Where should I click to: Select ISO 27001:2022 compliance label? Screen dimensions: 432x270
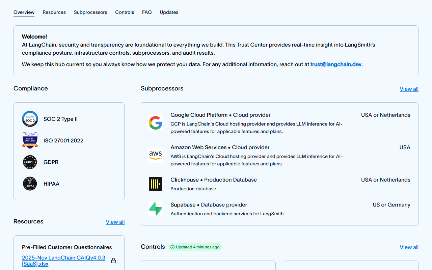point(63,140)
